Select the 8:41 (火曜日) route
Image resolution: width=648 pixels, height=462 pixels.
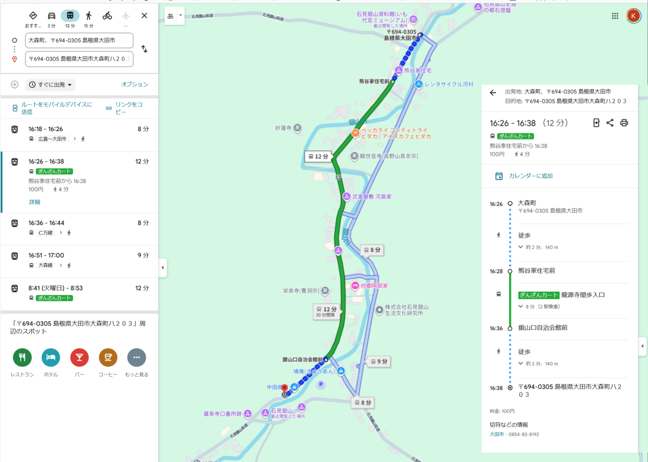[x=79, y=293]
